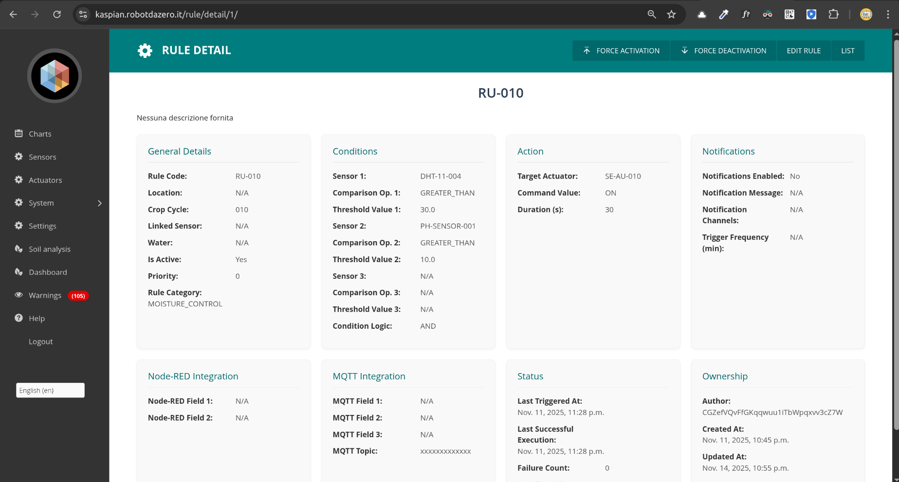Switch to the LIST tab in the header
This screenshot has height=482, width=899.
(847, 51)
